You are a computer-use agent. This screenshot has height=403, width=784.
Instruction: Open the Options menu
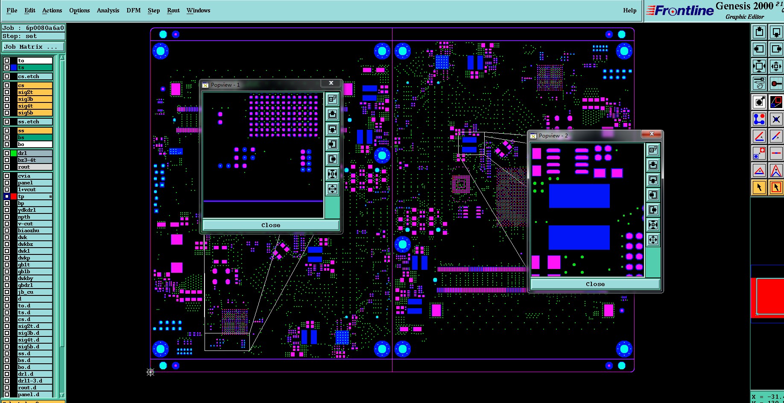click(x=79, y=10)
